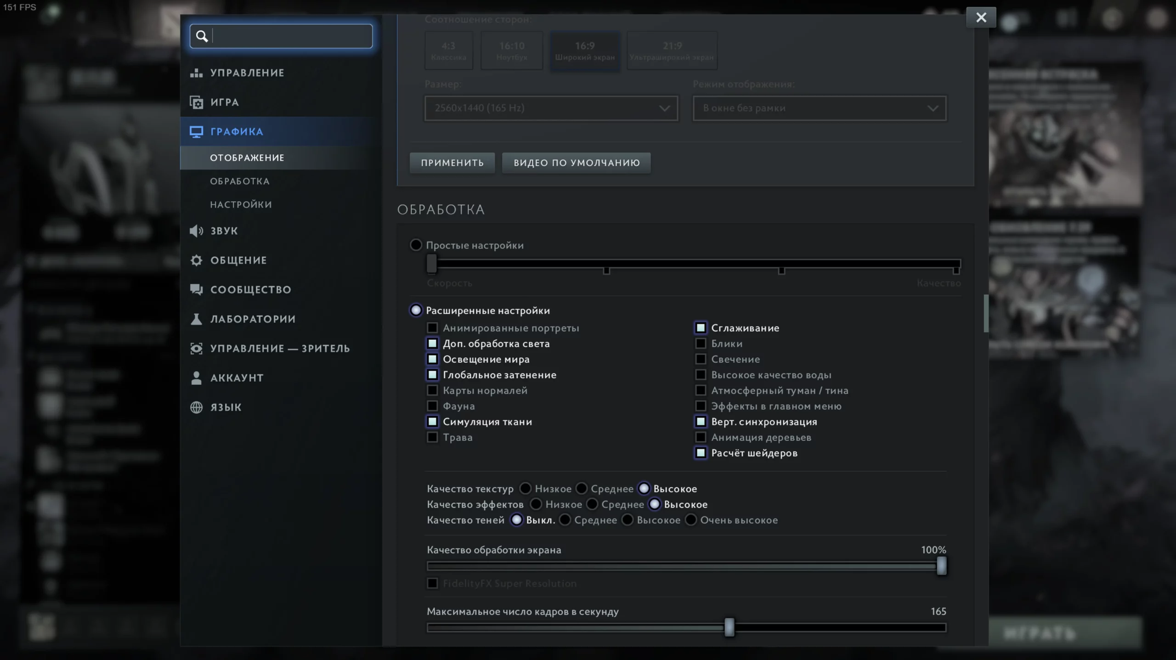The image size is (1176, 660).
Task: Click the eye icon beside Управление — Зритель
Action: click(196, 348)
